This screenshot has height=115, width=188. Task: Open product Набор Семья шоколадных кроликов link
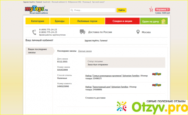tap(112, 76)
